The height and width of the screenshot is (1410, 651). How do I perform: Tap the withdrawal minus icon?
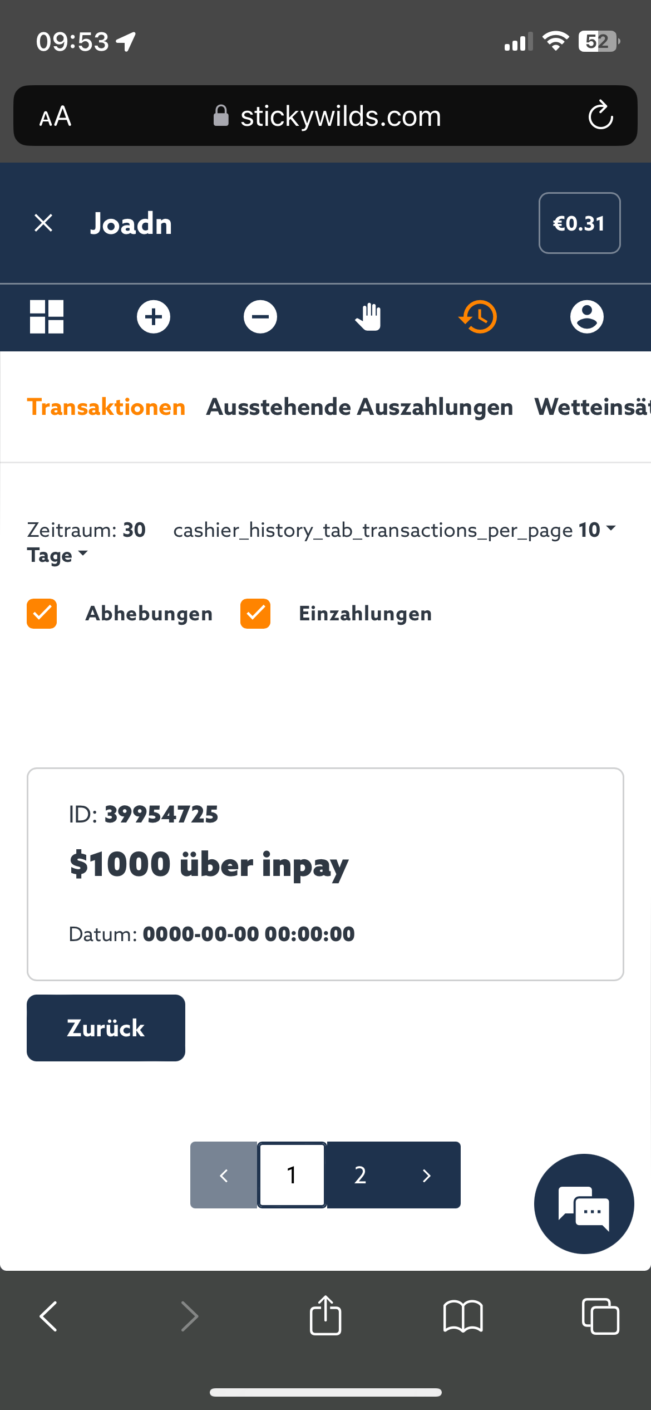(260, 317)
